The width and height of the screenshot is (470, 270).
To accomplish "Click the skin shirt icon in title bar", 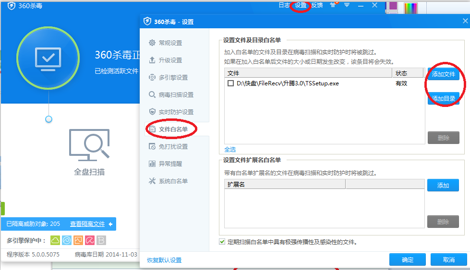I will coord(333,5).
